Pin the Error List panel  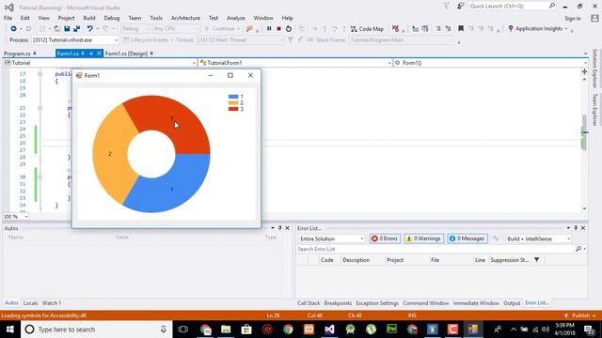coord(576,228)
